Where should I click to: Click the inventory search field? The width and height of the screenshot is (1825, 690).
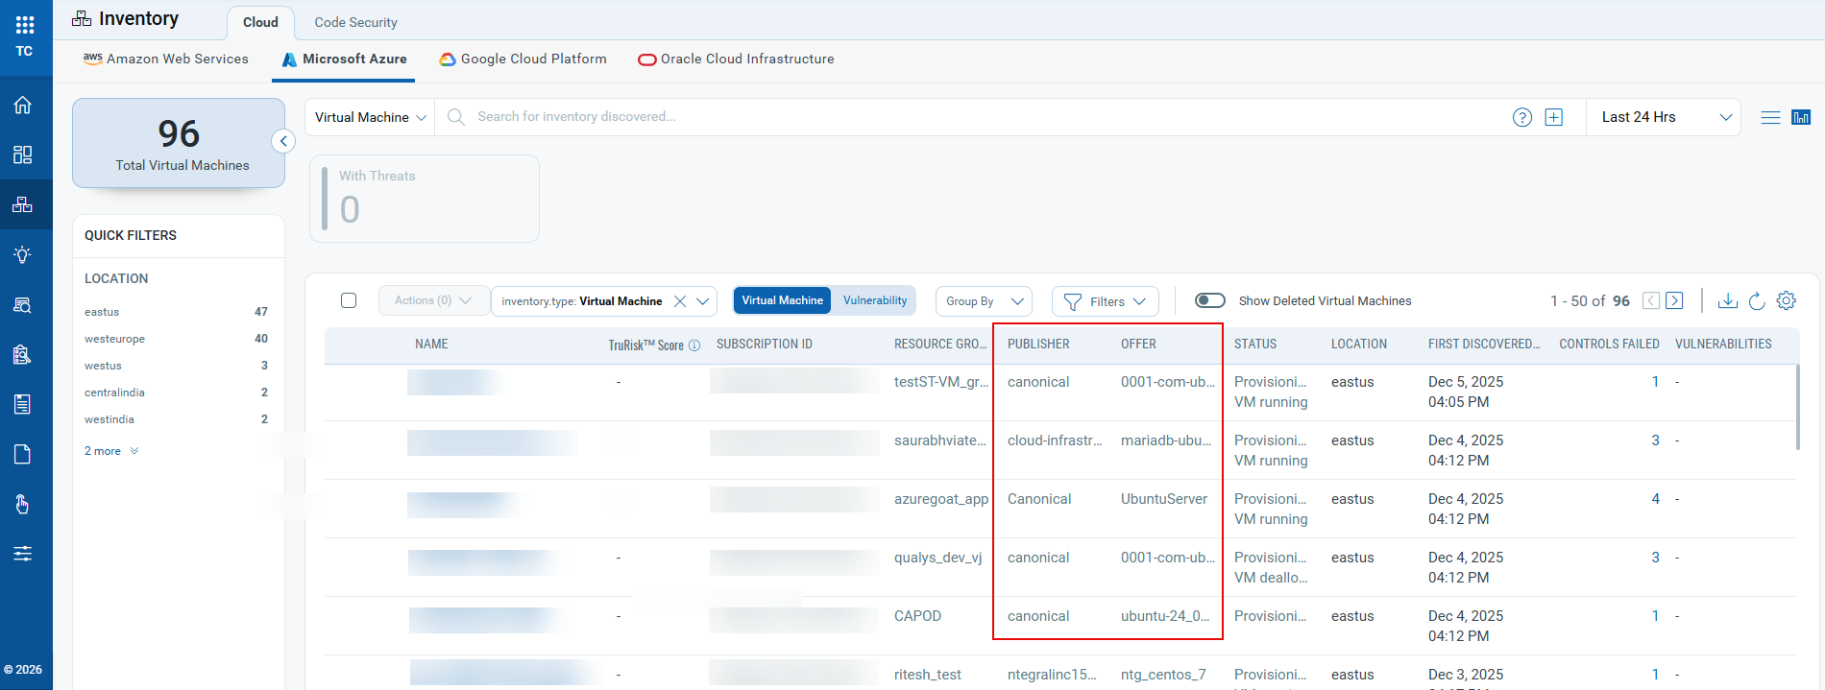pyautogui.click(x=961, y=117)
